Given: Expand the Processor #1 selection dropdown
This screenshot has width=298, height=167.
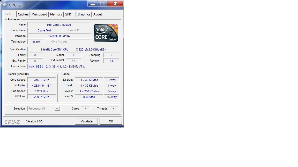Looking at the screenshot, I should pyautogui.click(x=57, y=108).
